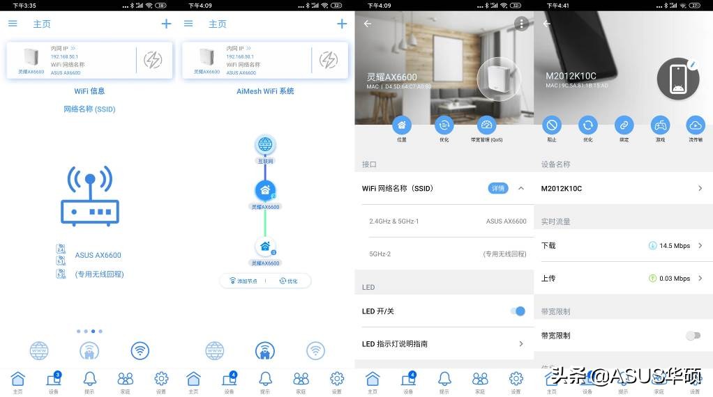Open 家庭 tab on AiMesh screen
The image size is (713, 397).
pos(301,382)
